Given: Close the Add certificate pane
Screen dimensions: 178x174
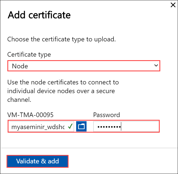Looking at the screenshot, I should (173, 5).
